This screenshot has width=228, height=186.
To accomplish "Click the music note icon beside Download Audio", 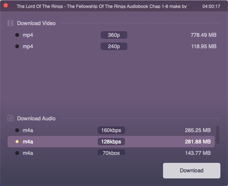I will [x=11, y=118].
